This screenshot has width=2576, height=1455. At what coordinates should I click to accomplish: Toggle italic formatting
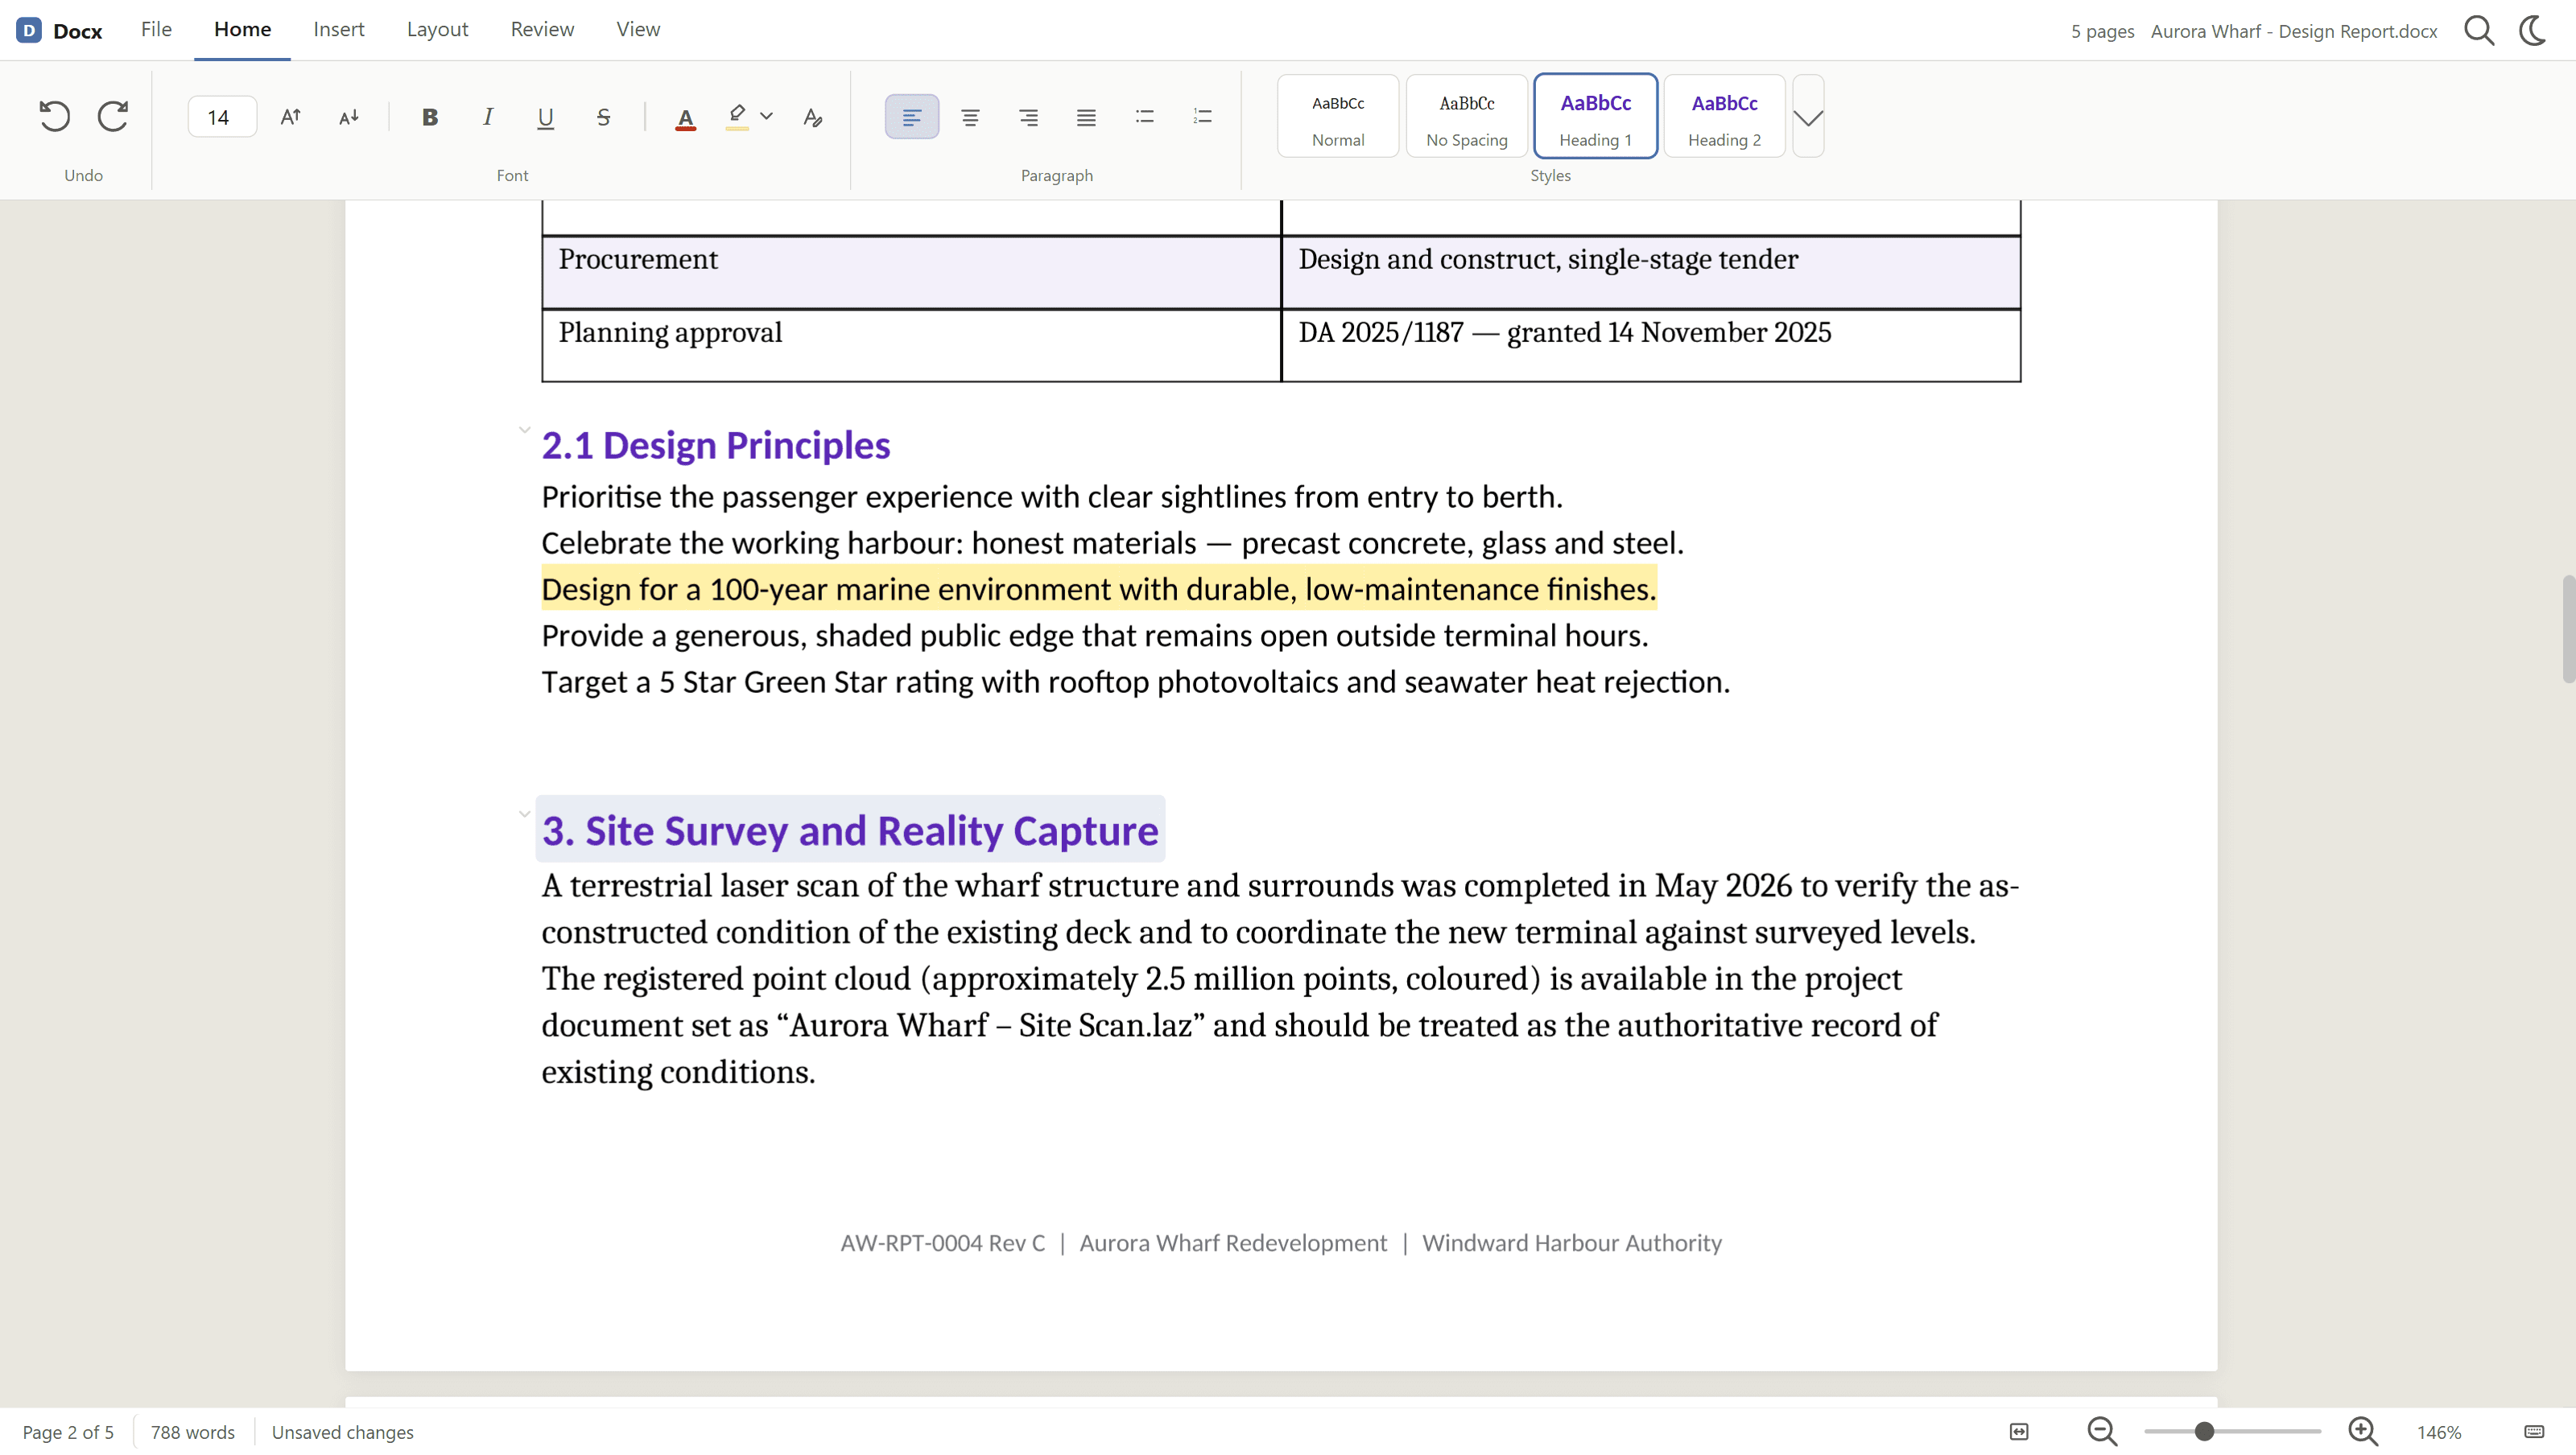pos(488,117)
